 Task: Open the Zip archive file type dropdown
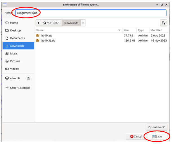[x=156, y=127]
